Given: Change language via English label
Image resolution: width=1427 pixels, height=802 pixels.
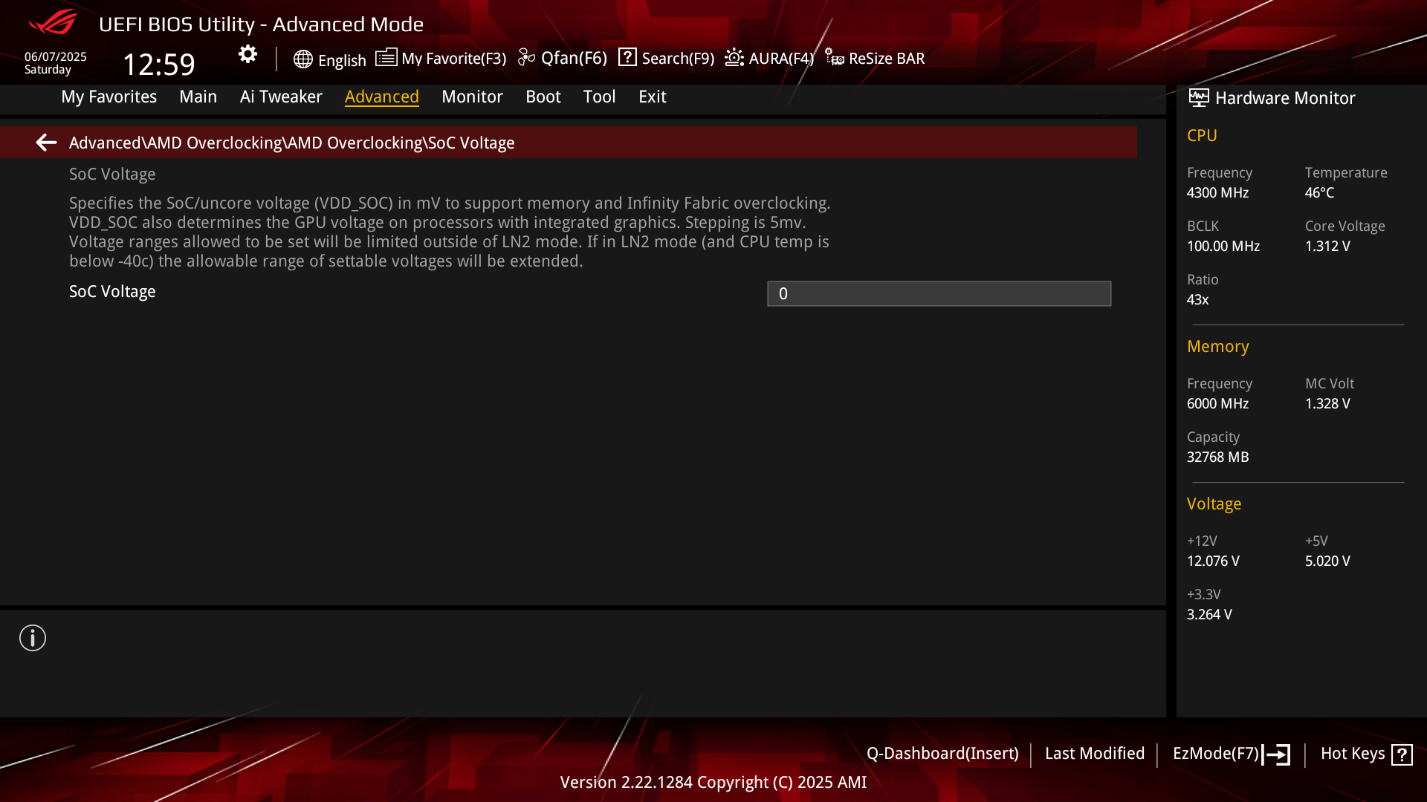Looking at the screenshot, I should point(342,61).
